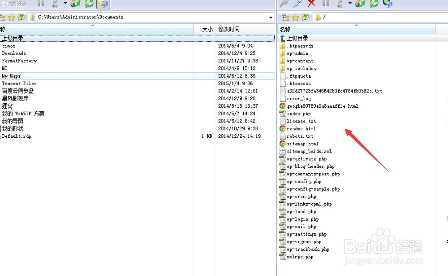Click the Chrome icon of google80780e9a8aaaff1e.html

click(x=282, y=106)
